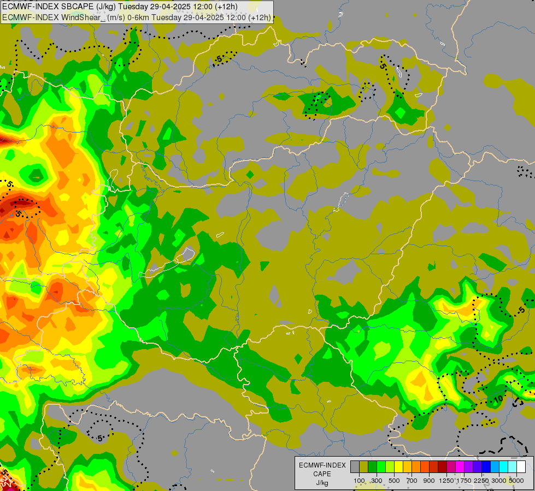Select the gray swatch in CAPE legend

(x=355, y=466)
